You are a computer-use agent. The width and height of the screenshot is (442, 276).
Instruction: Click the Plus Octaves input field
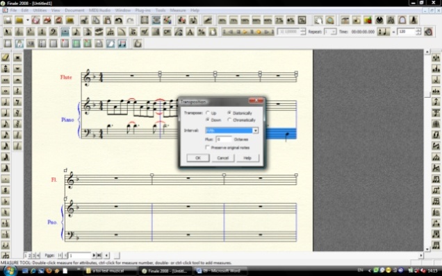coord(224,139)
